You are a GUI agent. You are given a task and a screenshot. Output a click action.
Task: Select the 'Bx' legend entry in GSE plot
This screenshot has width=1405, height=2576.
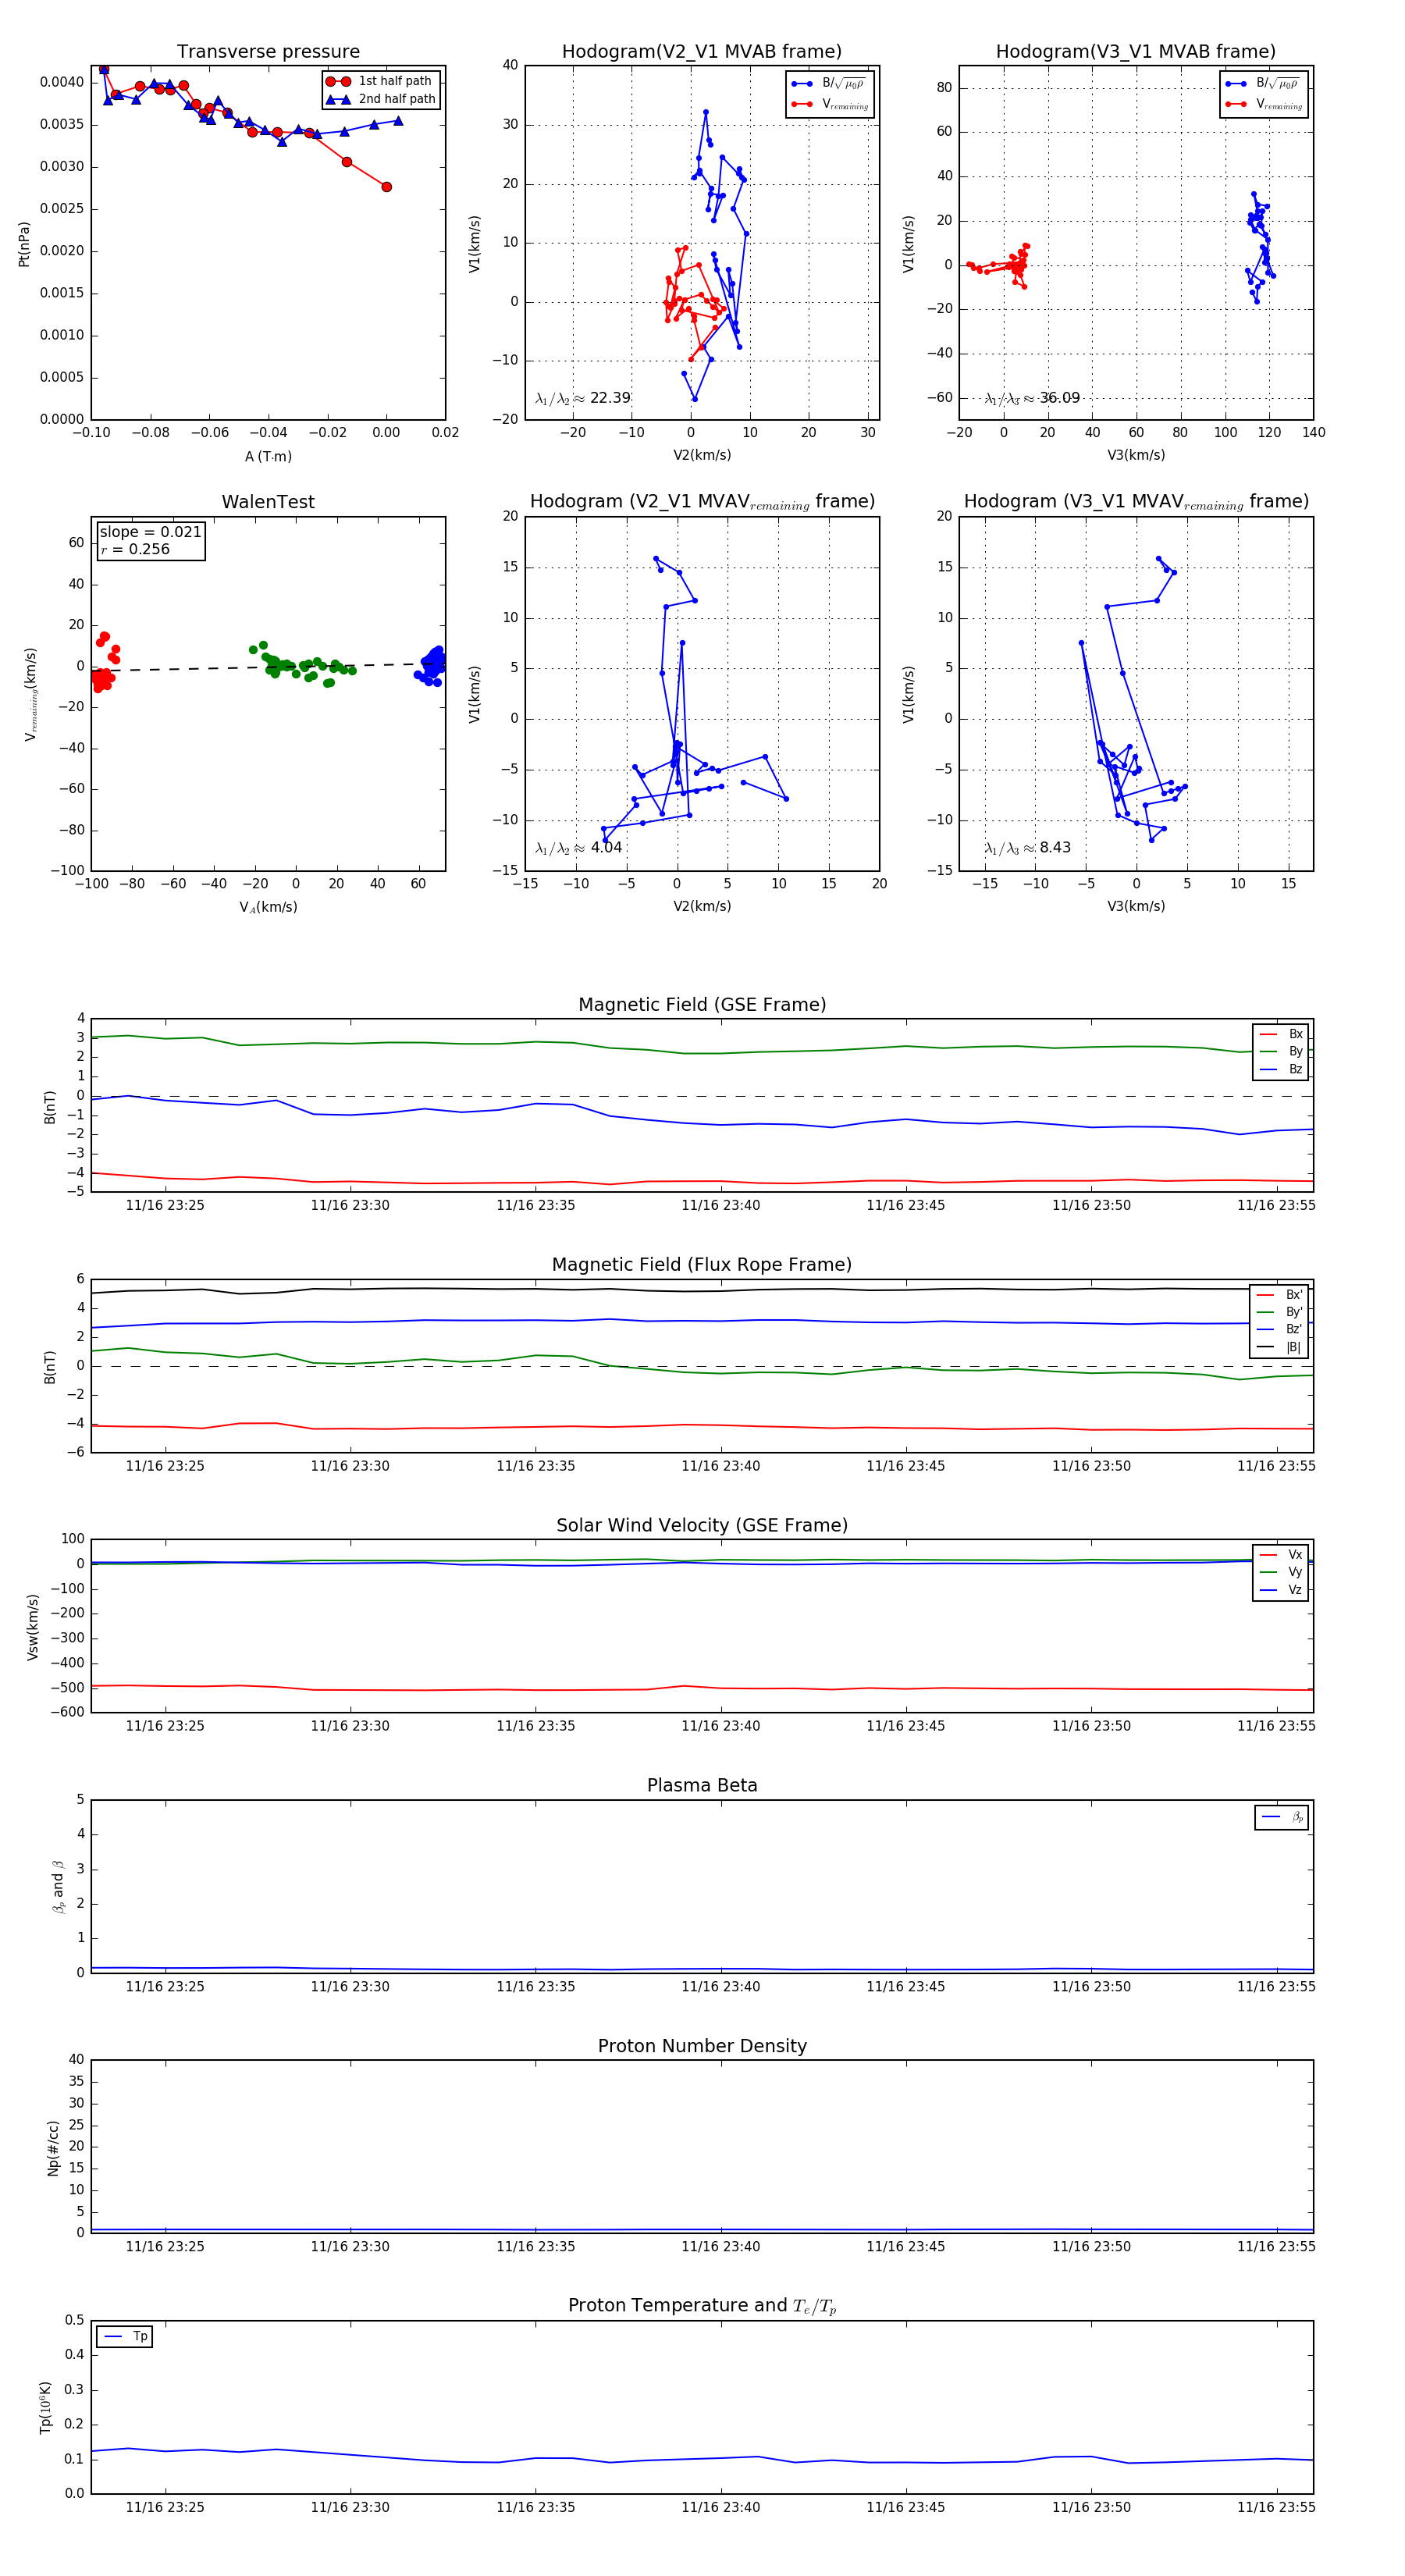(x=1281, y=1034)
